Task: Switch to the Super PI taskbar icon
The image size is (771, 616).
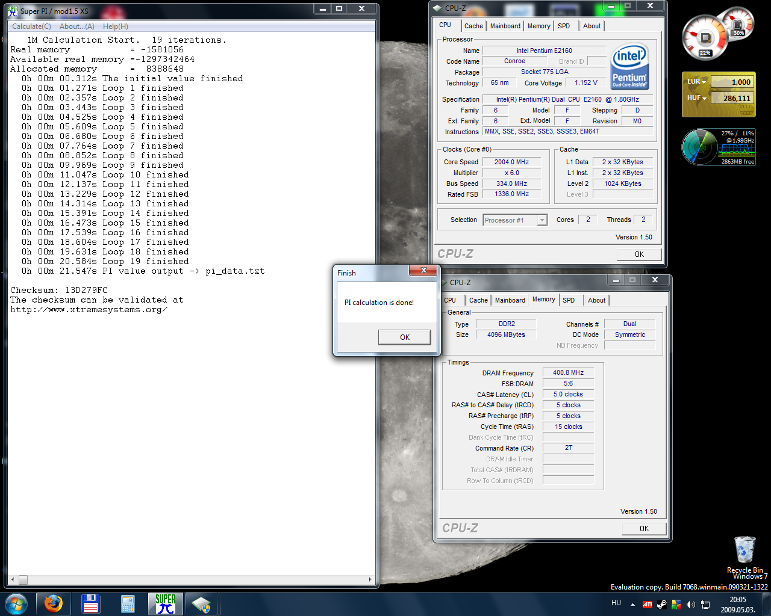Action: [x=165, y=604]
